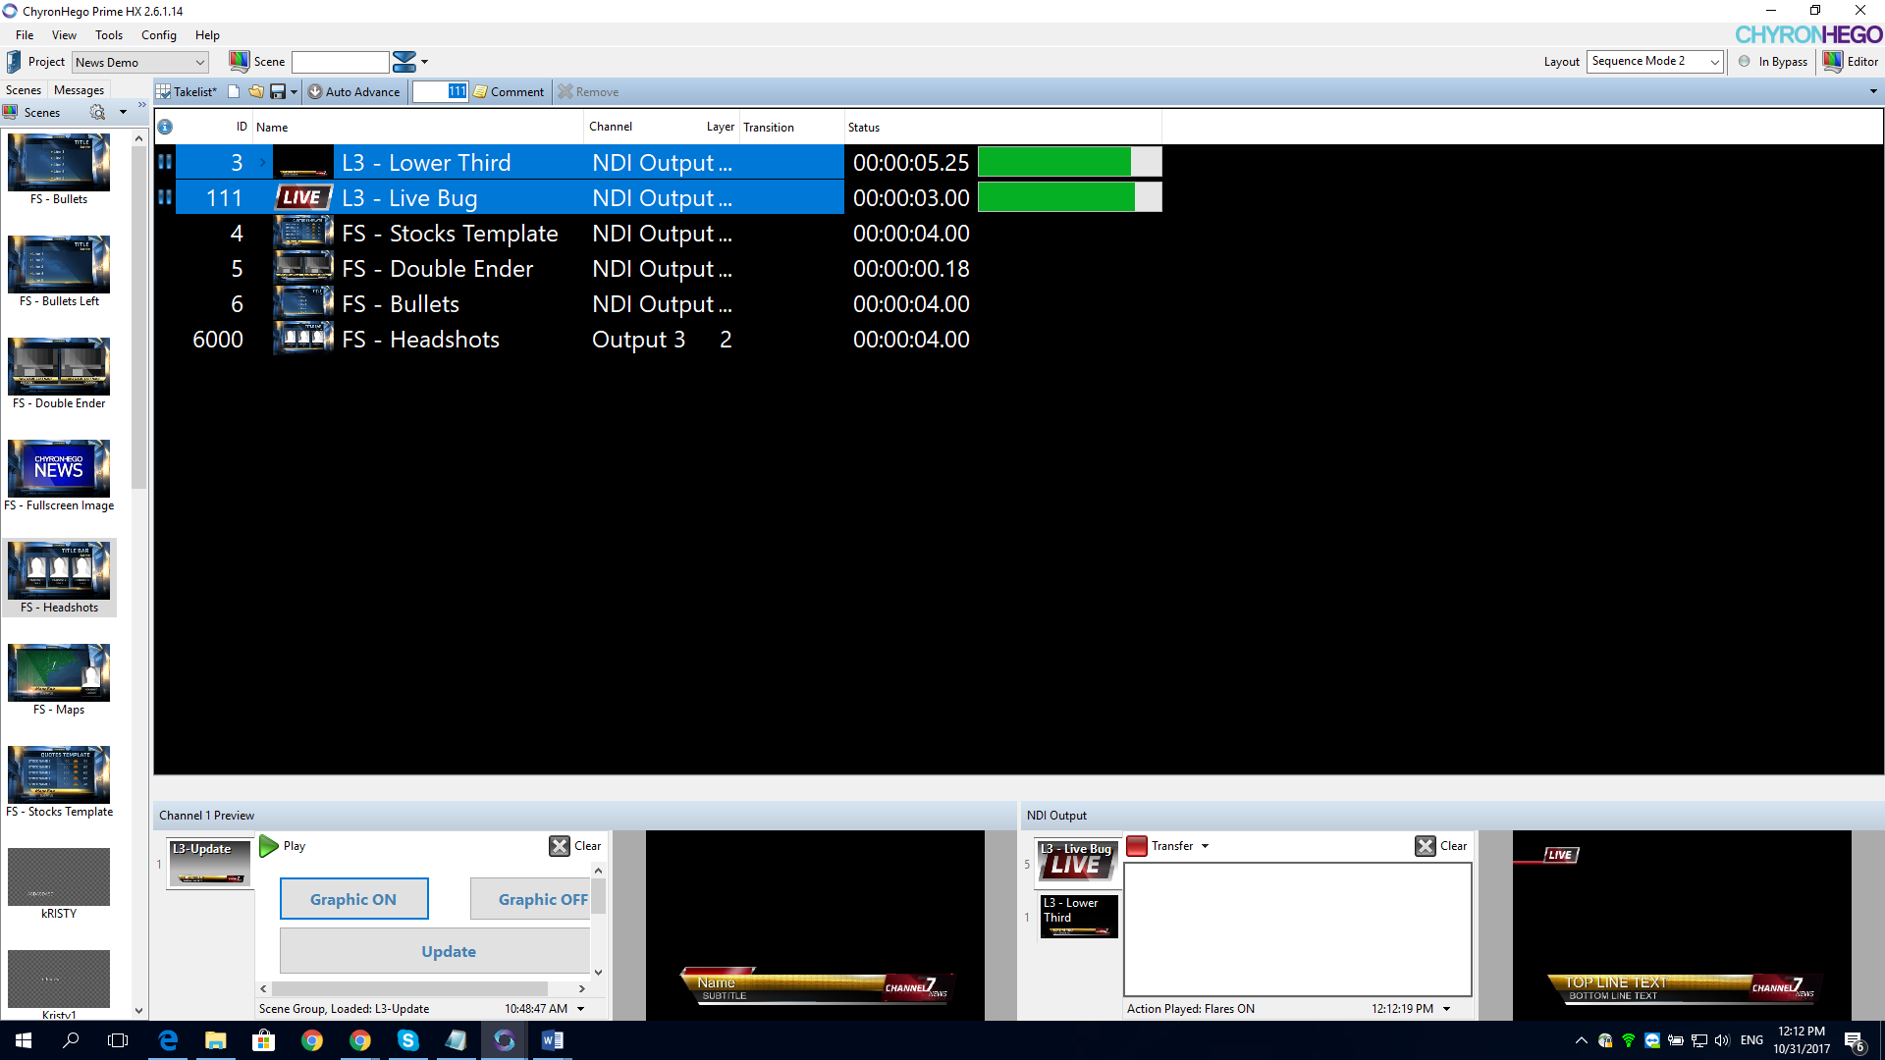The height and width of the screenshot is (1060, 1885).
Task: Expand the takelist toolbar overflow arrow
Action: click(1873, 92)
